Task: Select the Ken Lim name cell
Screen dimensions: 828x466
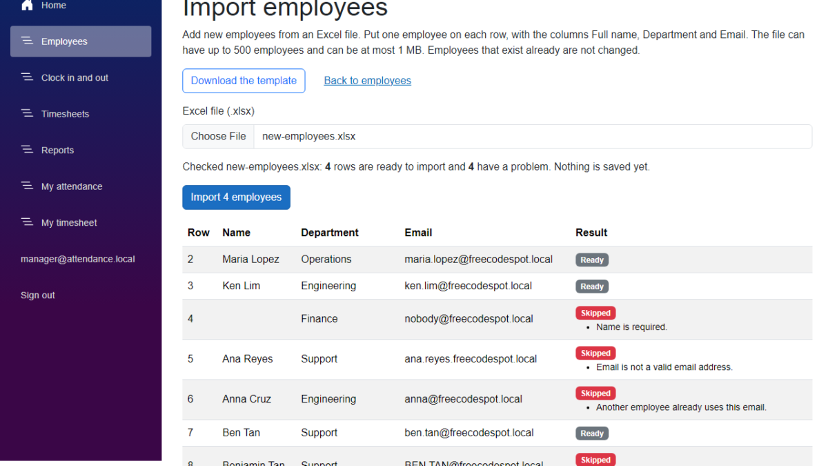Action: (x=241, y=286)
